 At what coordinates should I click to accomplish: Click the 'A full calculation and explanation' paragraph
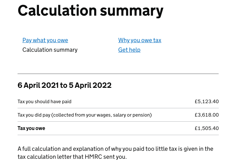[115, 153]
